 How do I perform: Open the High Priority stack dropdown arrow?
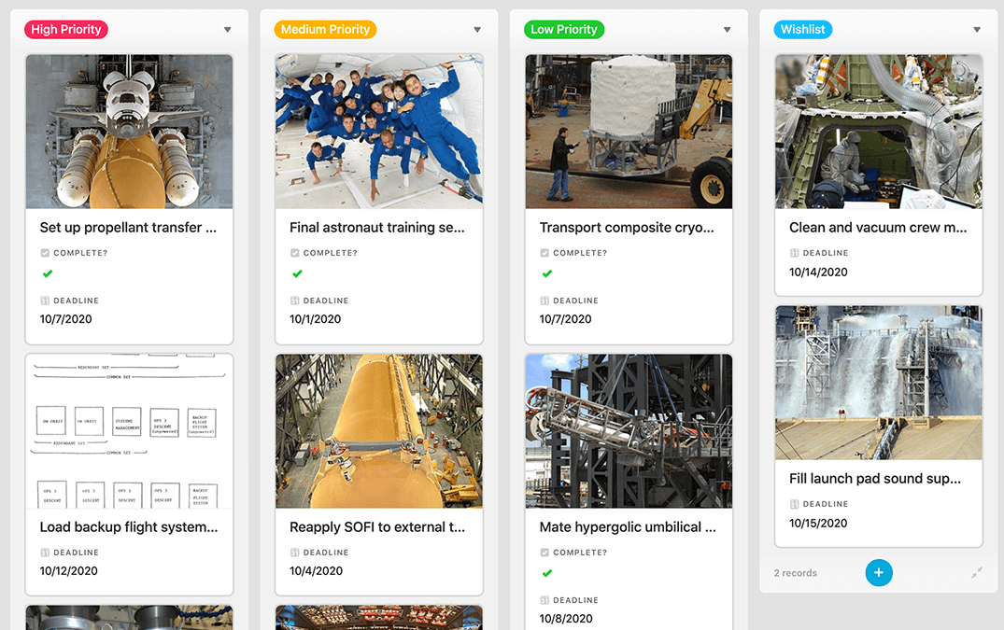tap(227, 30)
